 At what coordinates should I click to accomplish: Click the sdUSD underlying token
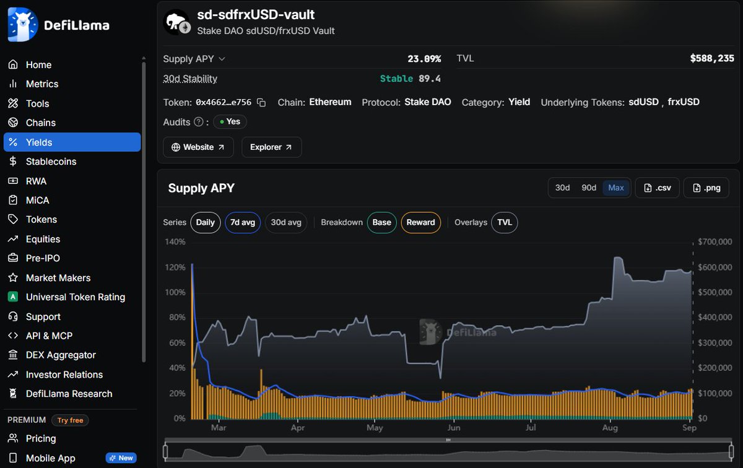click(x=643, y=102)
